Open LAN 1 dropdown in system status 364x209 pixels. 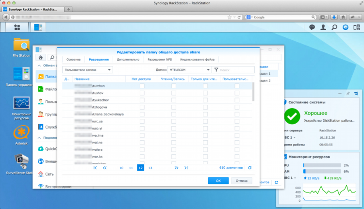pos(295,138)
